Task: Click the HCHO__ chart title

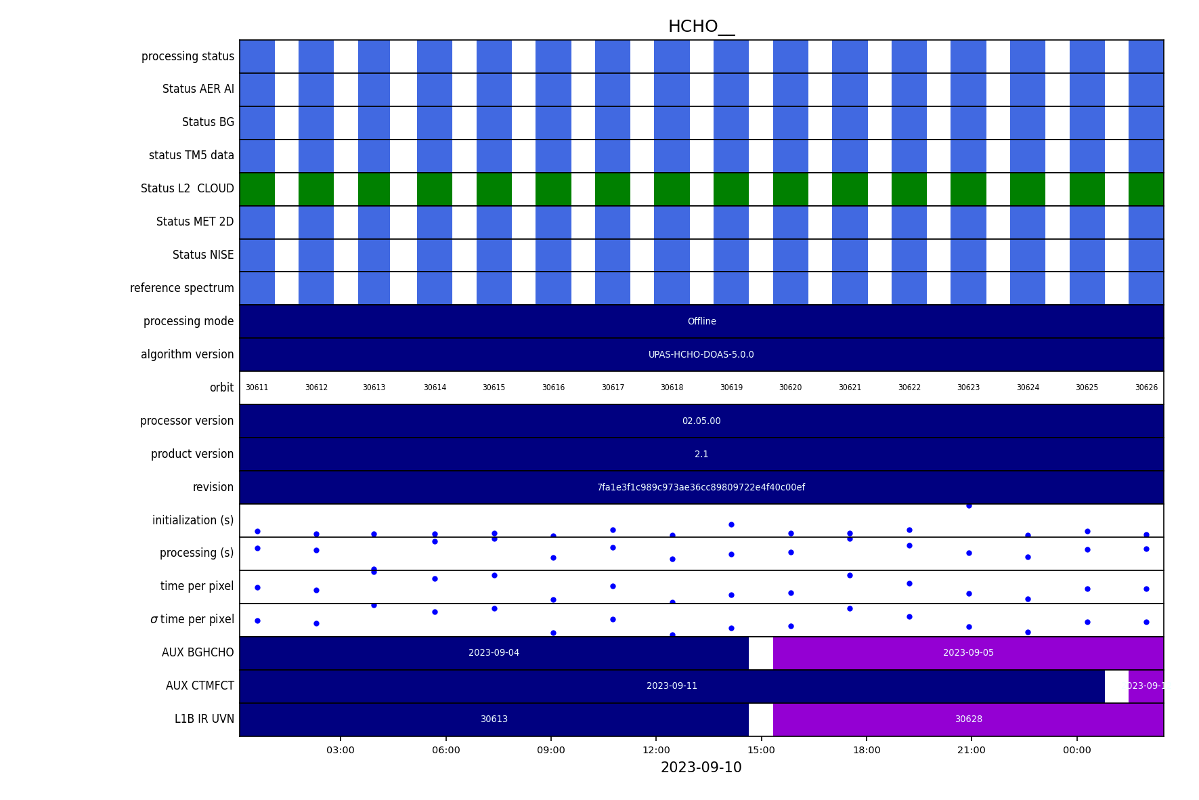Action: (x=701, y=26)
